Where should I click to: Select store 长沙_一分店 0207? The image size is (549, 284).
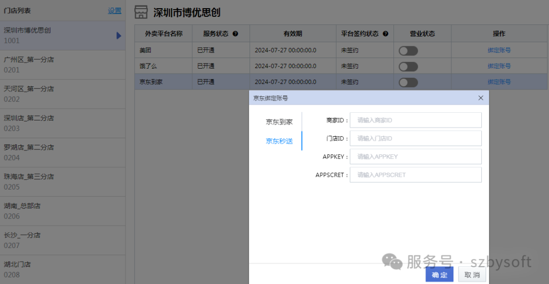click(x=63, y=240)
